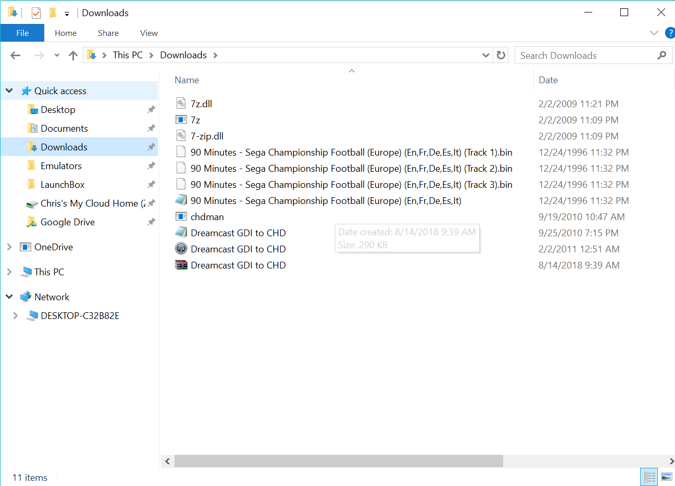Click the search magnifier icon

(662, 55)
